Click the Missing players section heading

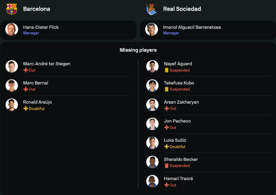click(138, 50)
